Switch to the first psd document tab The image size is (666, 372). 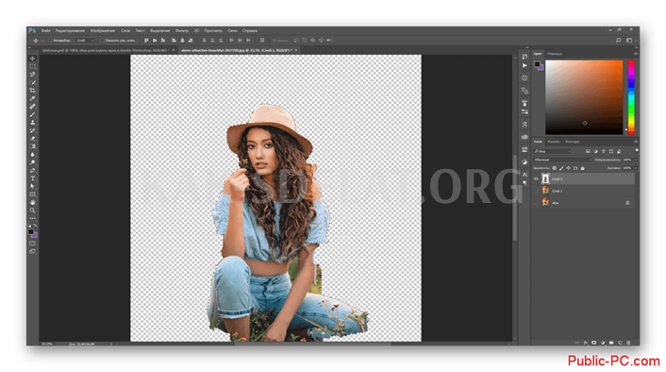106,50
